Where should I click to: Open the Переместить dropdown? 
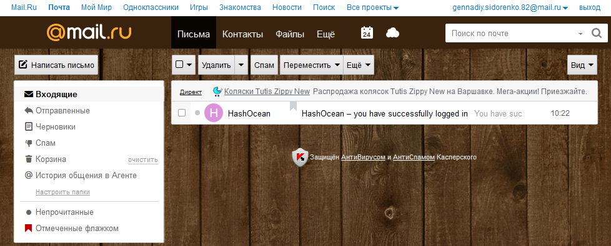point(311,65)
